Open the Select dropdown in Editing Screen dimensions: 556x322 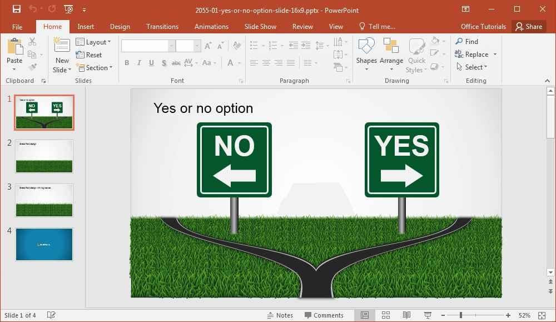[471, 67]
